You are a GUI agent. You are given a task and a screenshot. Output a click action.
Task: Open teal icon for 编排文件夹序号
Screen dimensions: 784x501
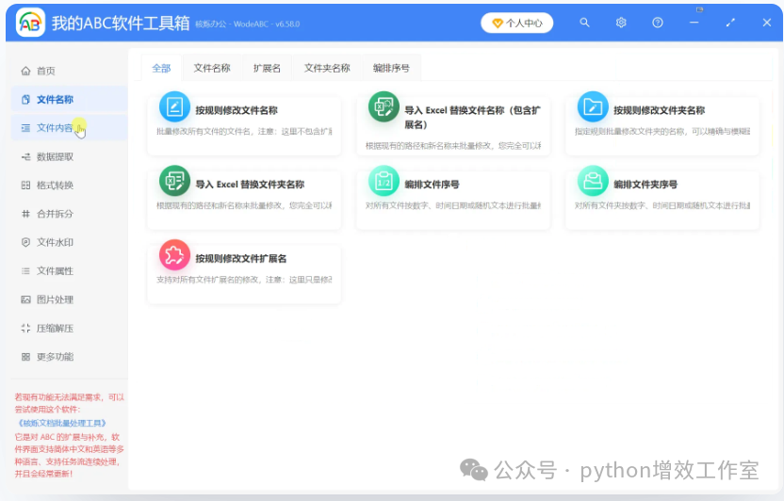pyautogui.click(x=593, y=180)
